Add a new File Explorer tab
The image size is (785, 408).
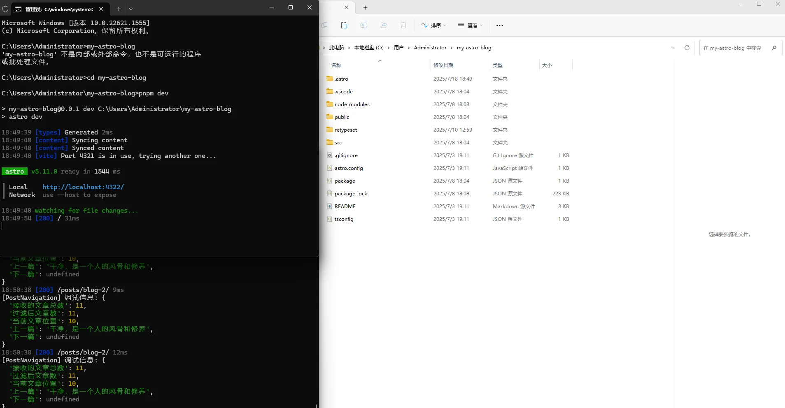(x=365, y=8)
